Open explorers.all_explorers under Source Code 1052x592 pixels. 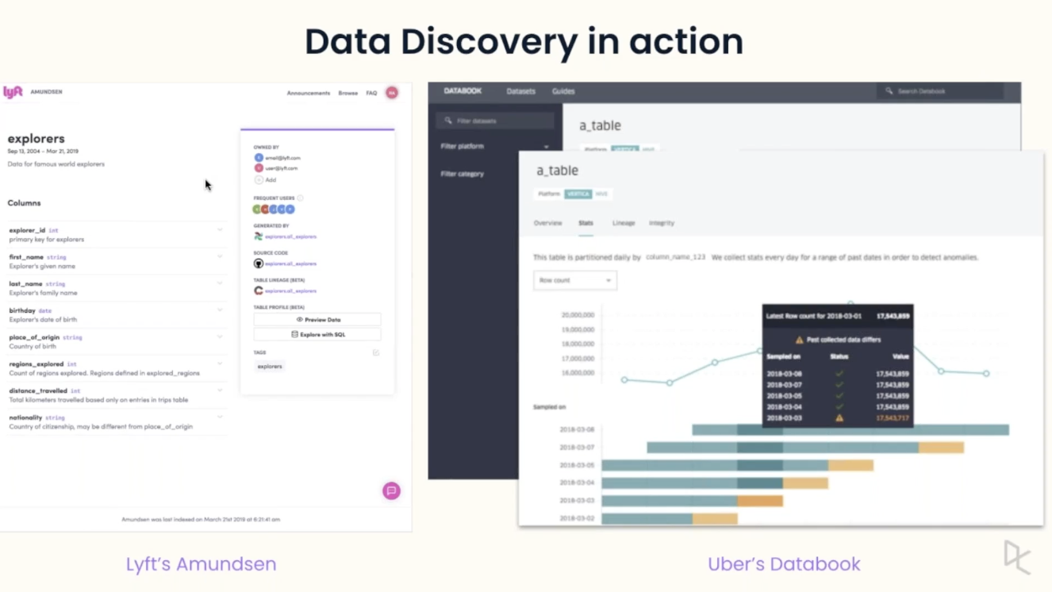(290, 263)
